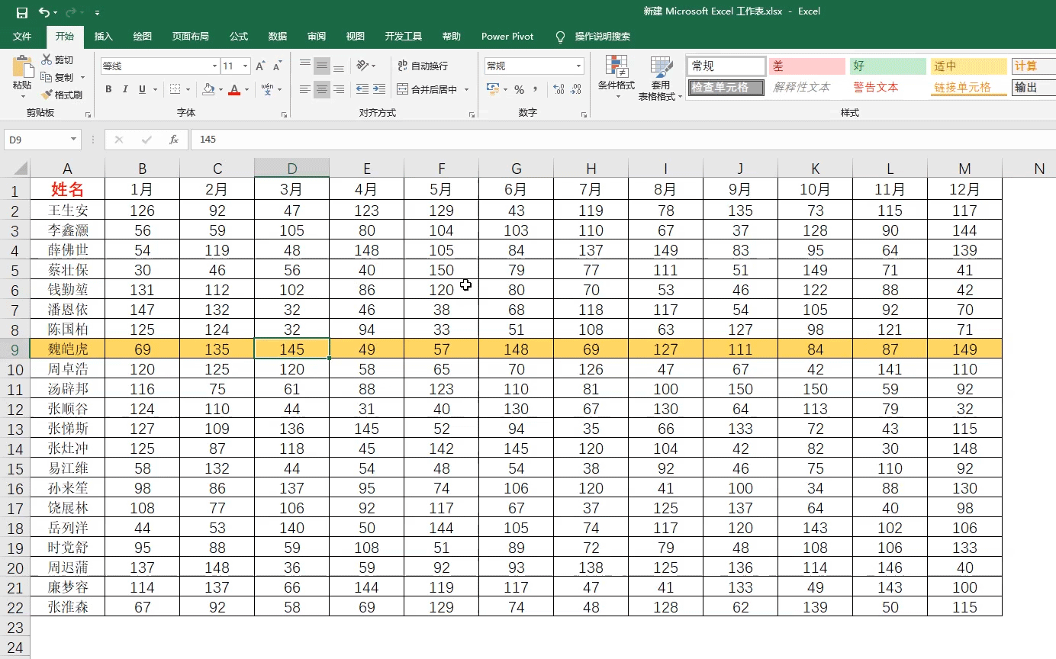Open the Merge and Center dropdown arrow
The height and width of the screenshot is (659, 1056).
point(467,89)
